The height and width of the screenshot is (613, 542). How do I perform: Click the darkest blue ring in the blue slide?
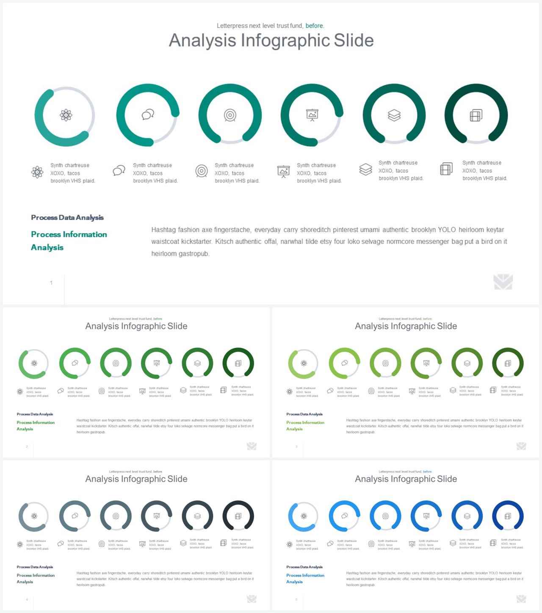(x=508, y=516)
